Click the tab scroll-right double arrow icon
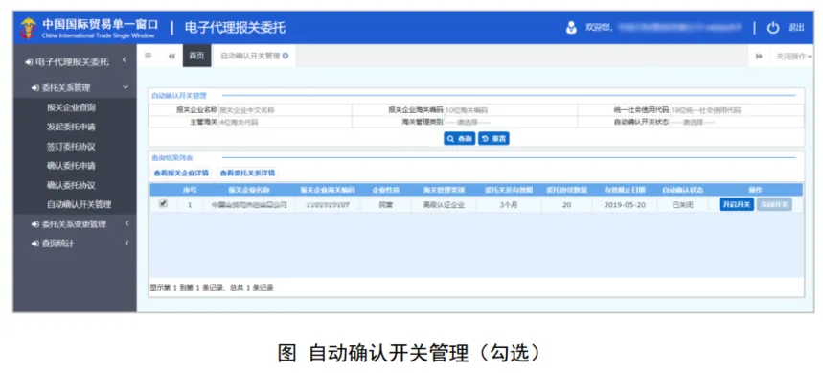823x373 pixels. click(x=759, y=57)
